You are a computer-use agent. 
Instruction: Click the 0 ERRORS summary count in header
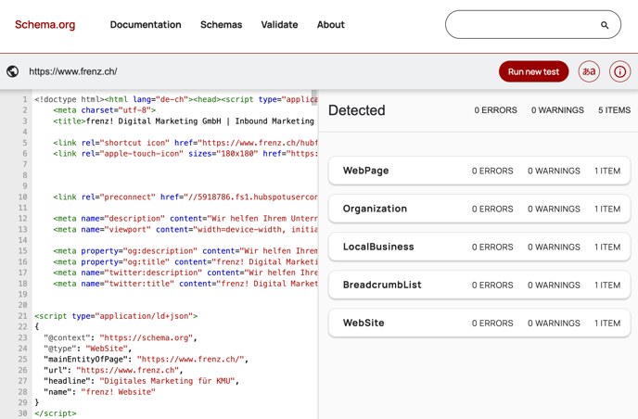(495, 110)
